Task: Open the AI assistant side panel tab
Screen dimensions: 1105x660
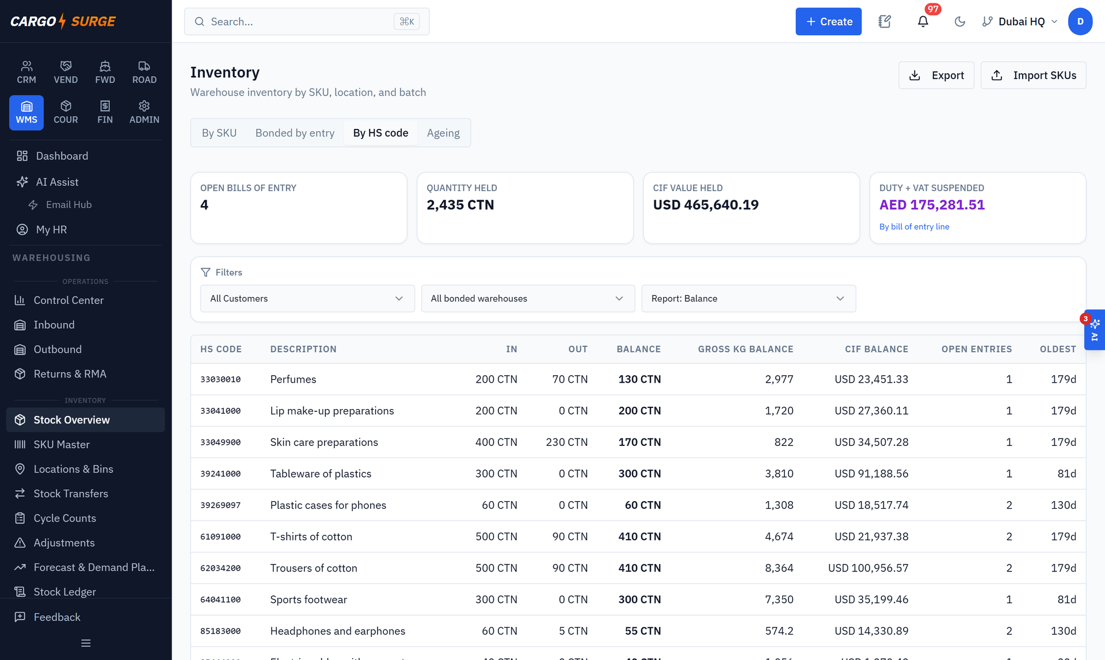Action: pyautogui.click(x=1095, y=330)
